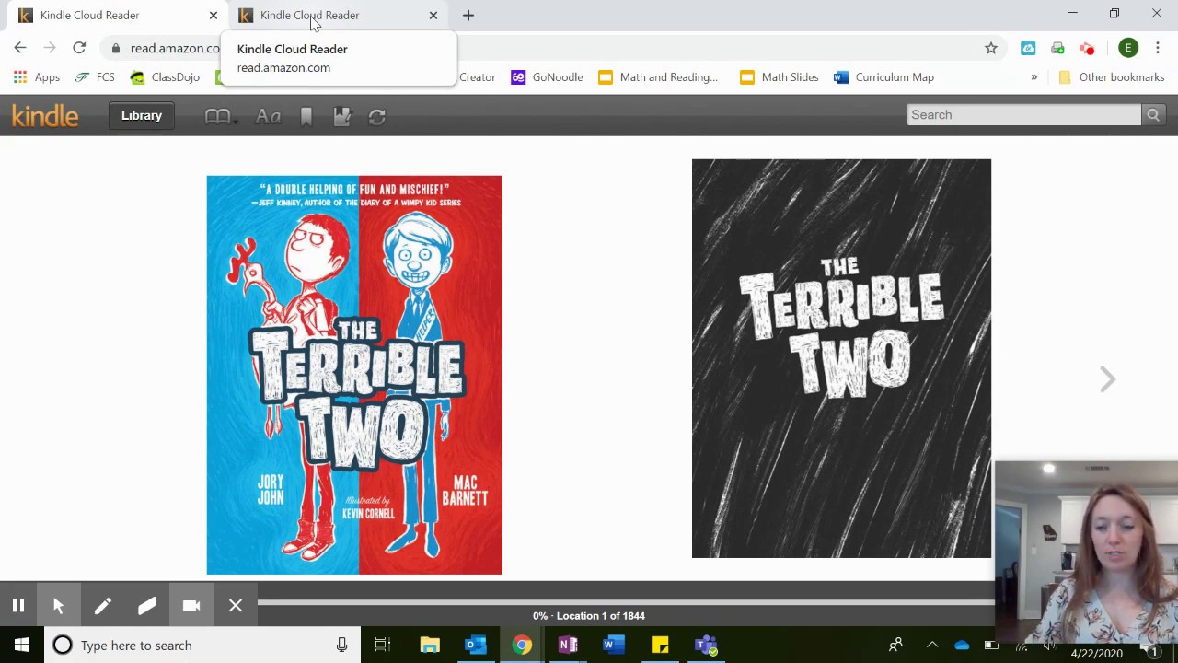
Task: Click the reading progress location bar
Action: 626,604
